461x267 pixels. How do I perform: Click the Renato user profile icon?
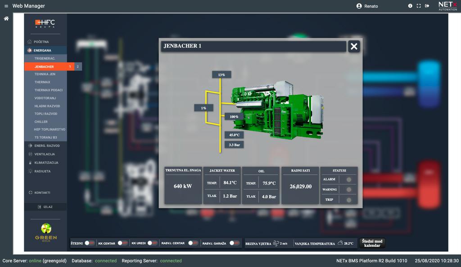[359, 6]
